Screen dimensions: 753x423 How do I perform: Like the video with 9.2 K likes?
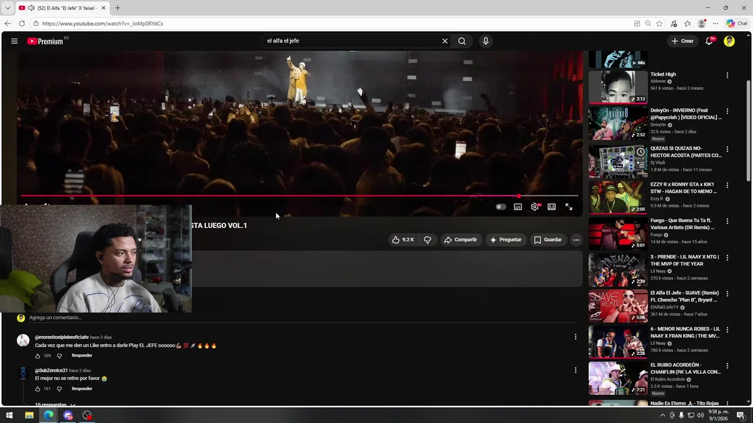click(403, 240)
